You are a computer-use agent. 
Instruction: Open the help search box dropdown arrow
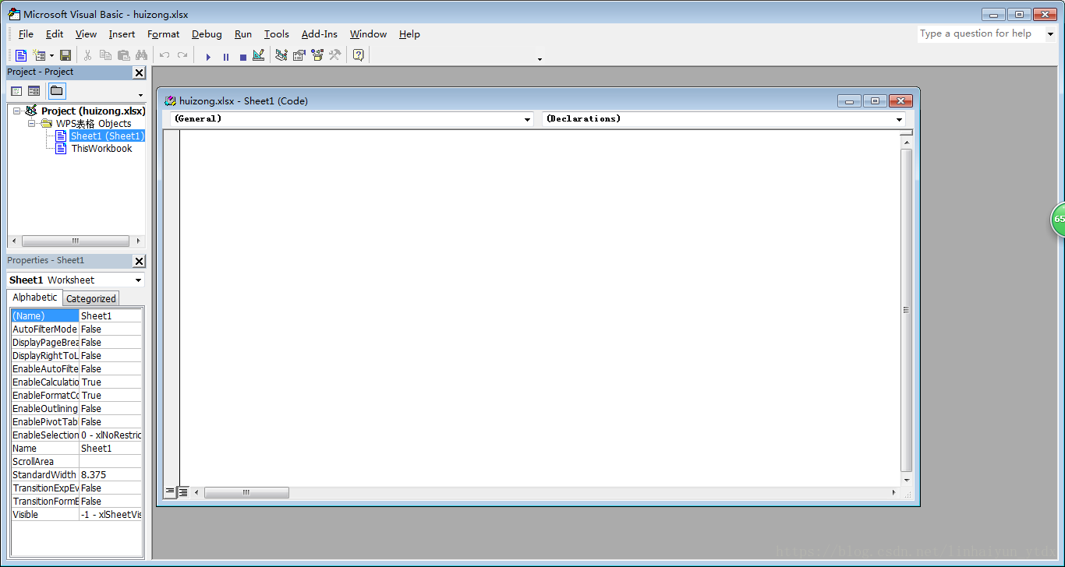tap(1050, 34)
